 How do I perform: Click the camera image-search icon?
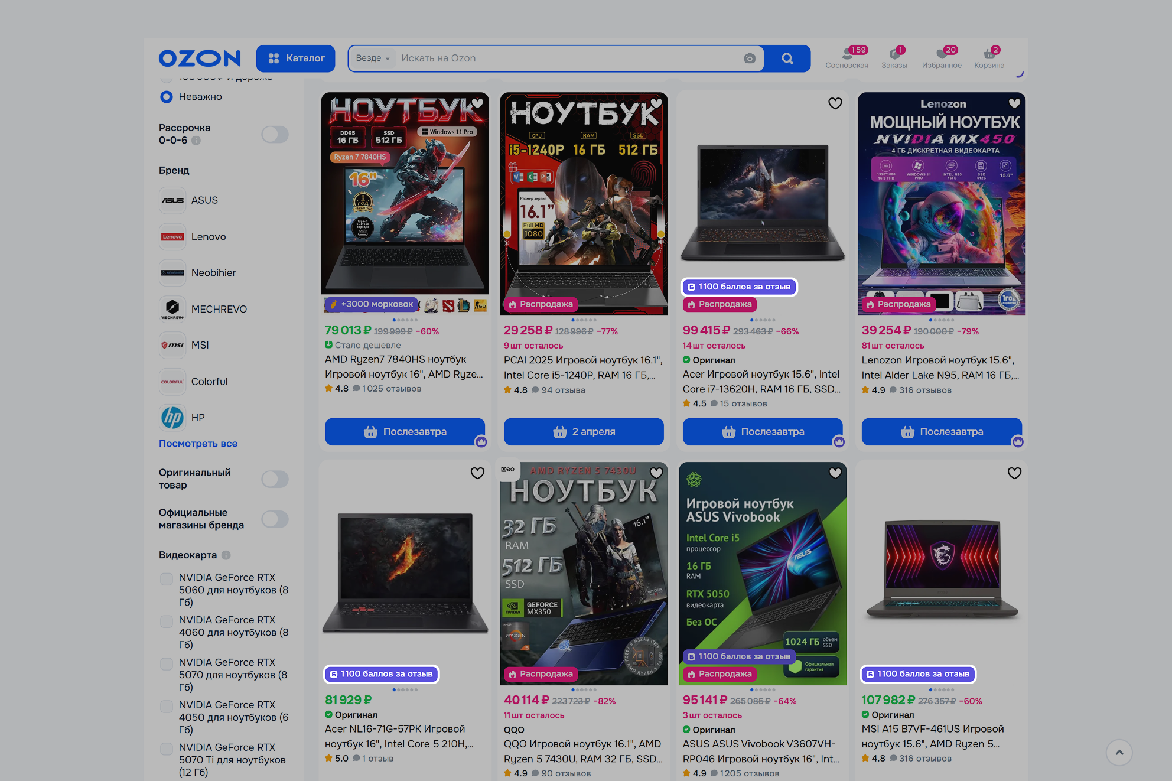click(750, 58)
